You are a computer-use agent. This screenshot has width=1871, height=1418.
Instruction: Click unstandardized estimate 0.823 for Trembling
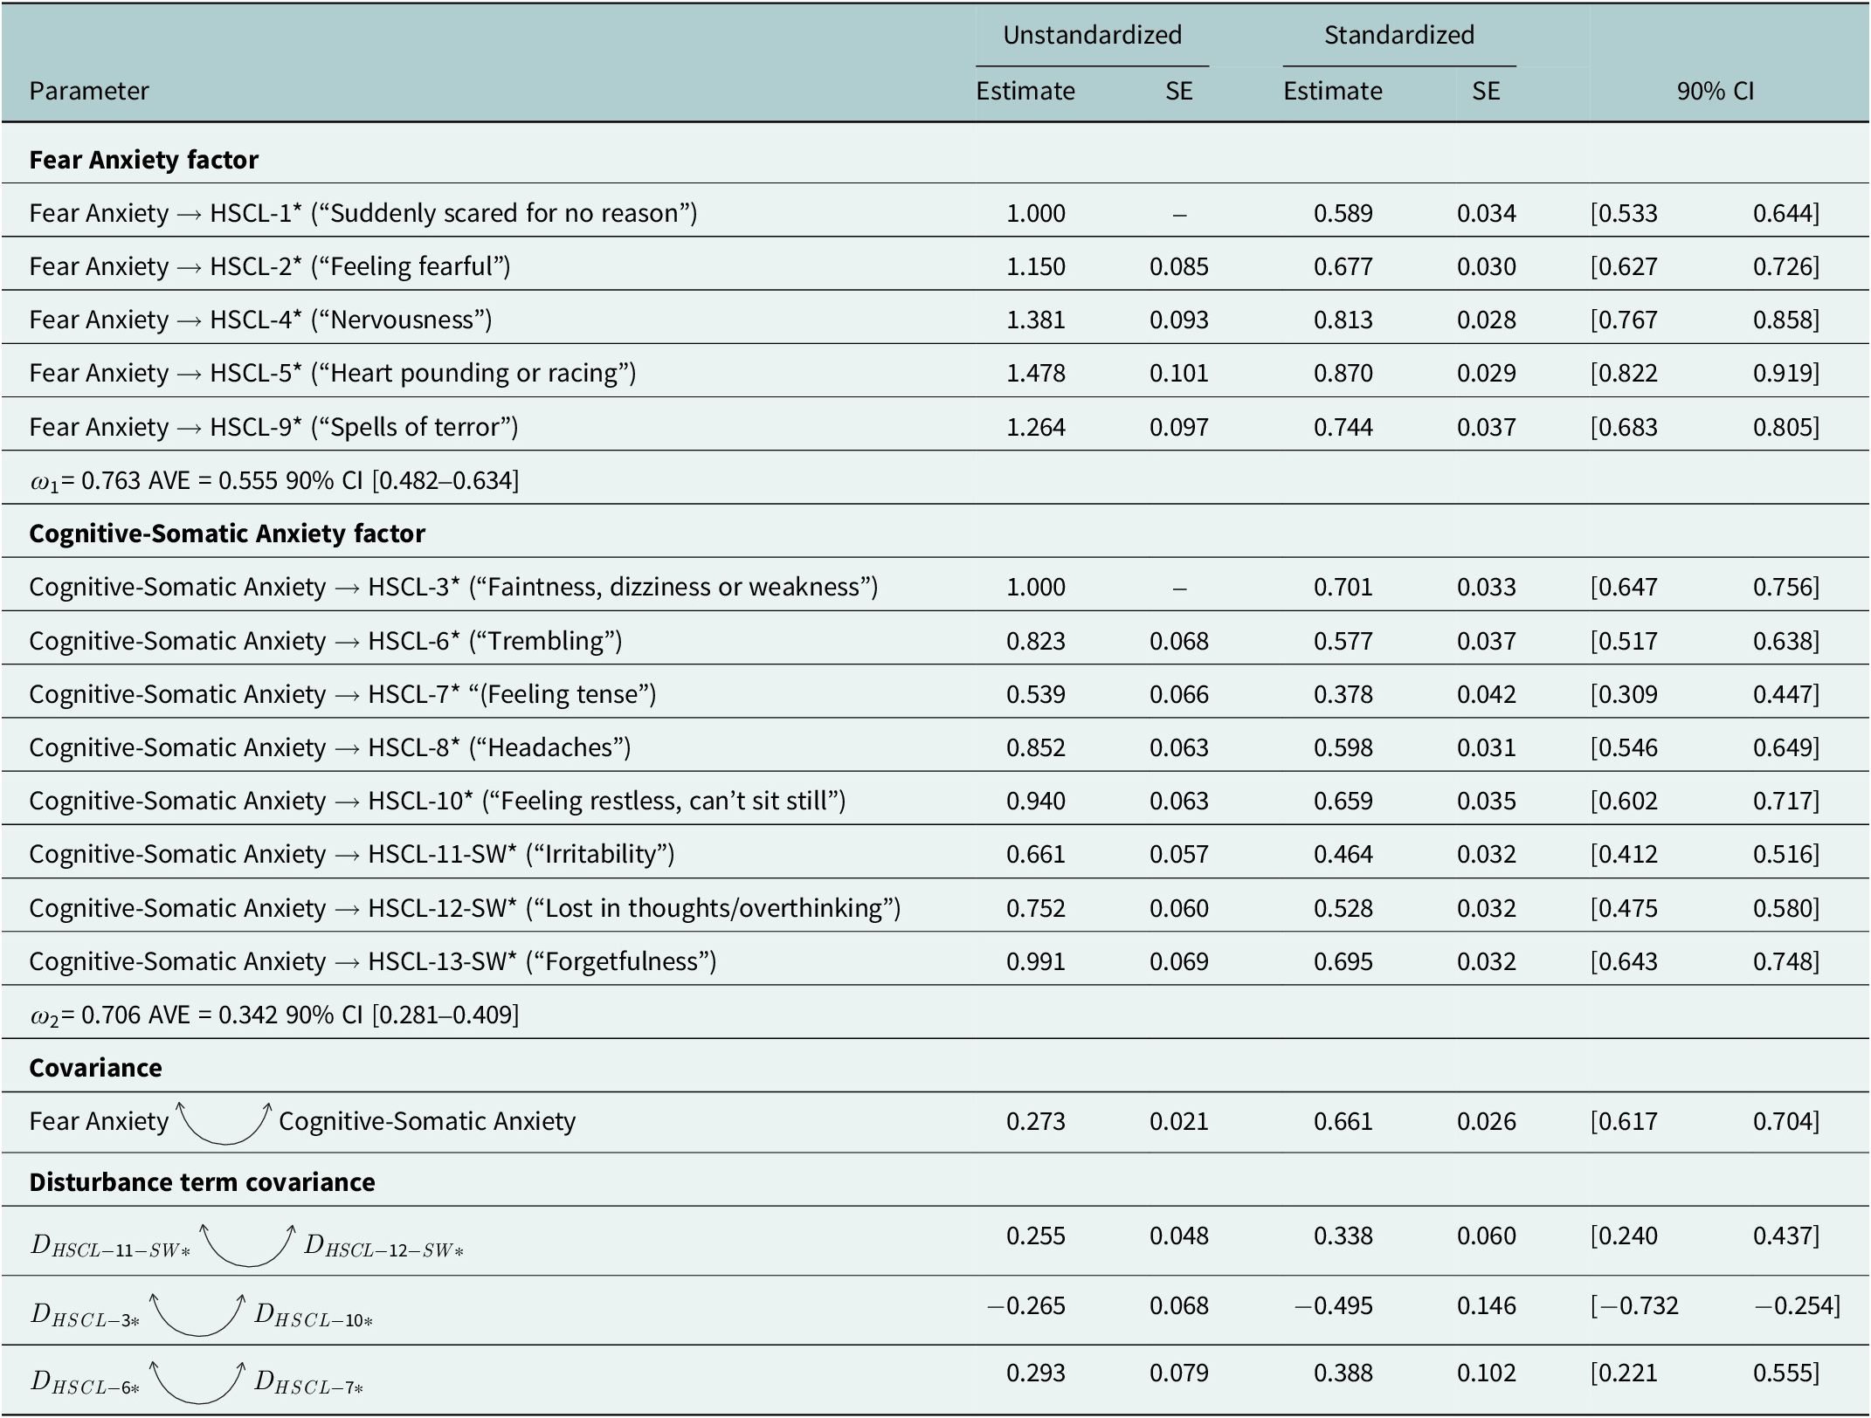click(x=1036, y=641)
